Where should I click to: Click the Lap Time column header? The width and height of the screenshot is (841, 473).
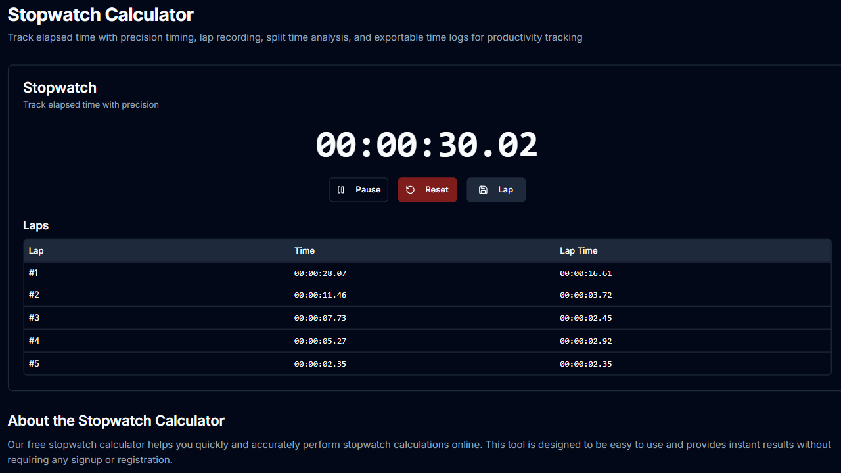578,250
